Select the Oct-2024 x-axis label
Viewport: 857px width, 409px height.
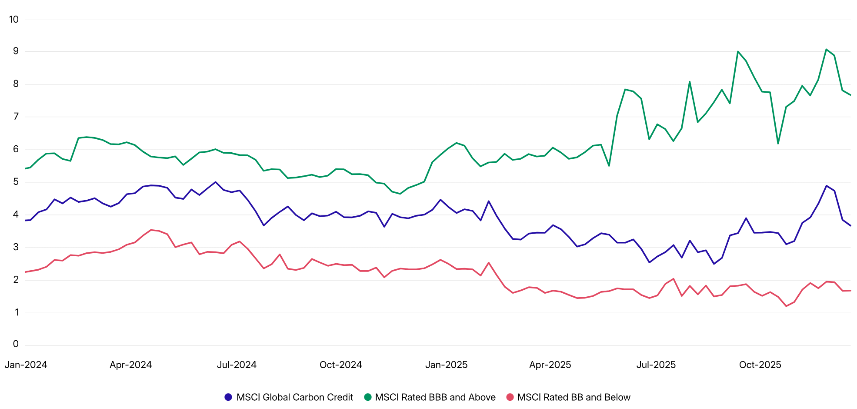tap(340, 365)
